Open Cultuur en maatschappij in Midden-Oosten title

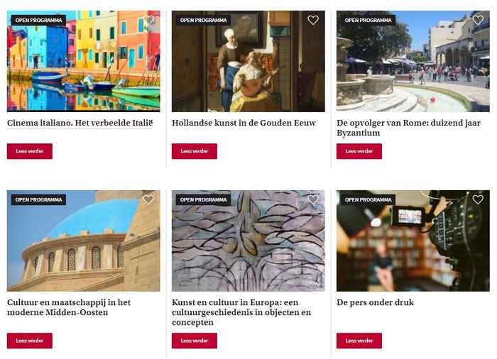tap(69, 307)
